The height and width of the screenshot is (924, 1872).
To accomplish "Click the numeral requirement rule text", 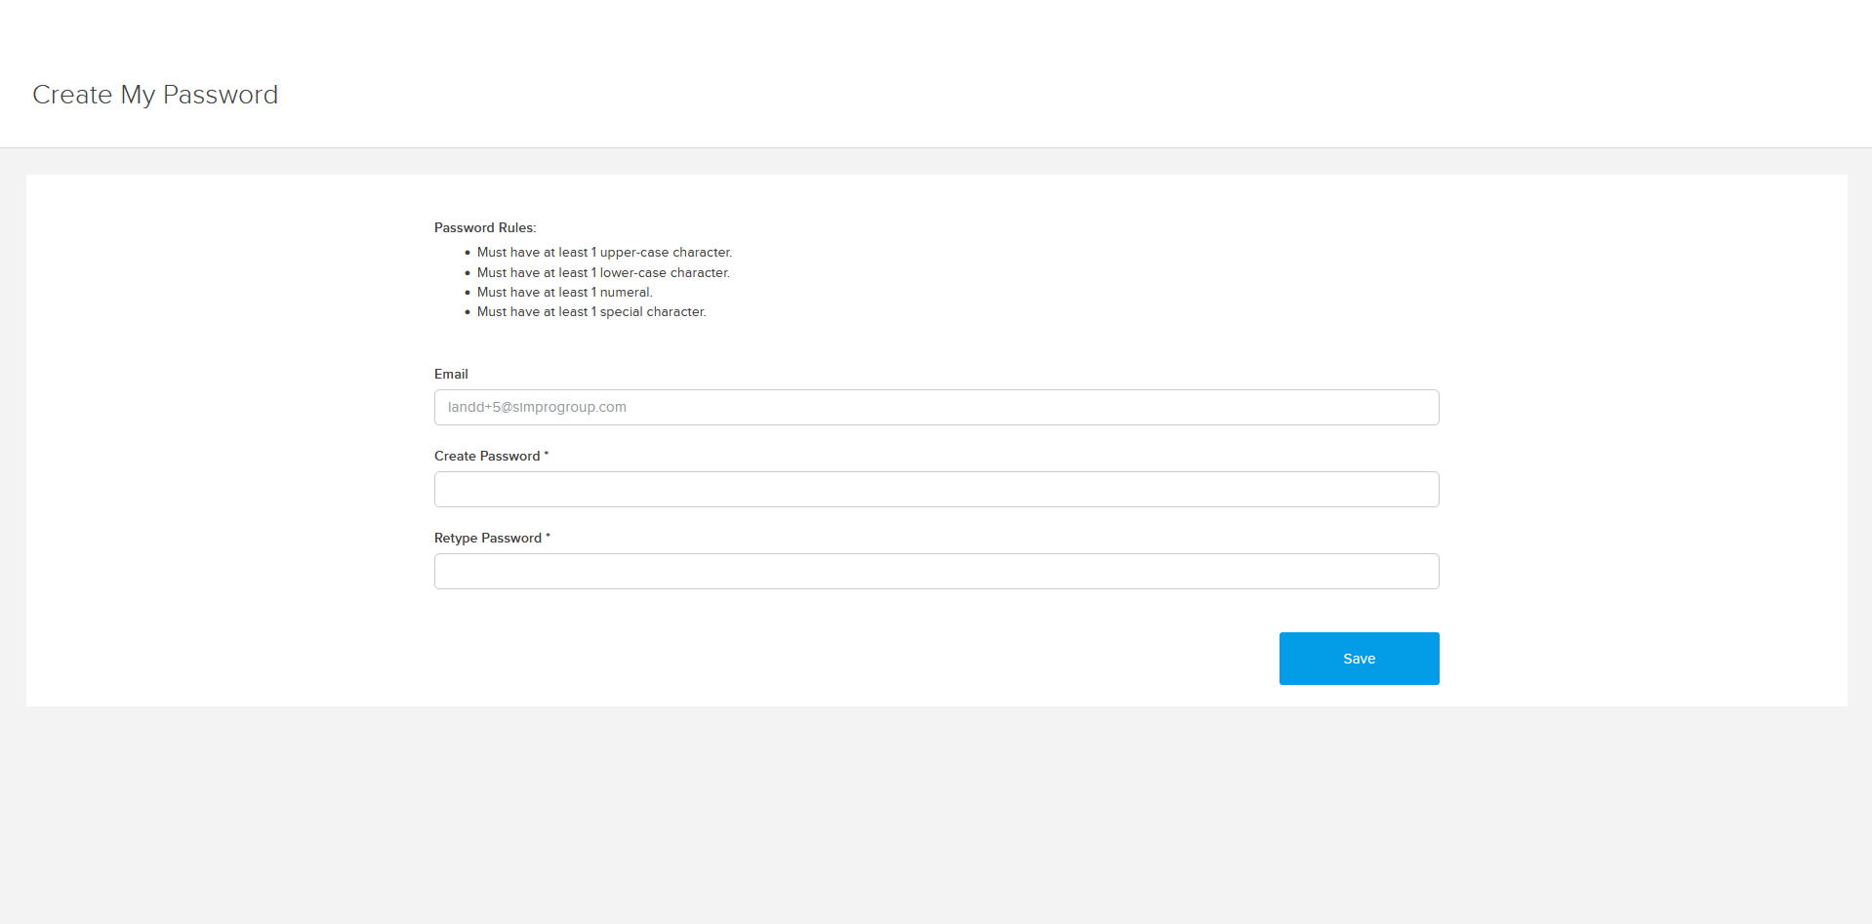I will (x=564, y=292).
